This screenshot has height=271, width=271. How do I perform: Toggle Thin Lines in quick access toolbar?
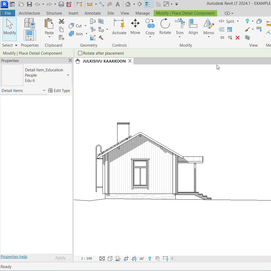tap(148, 4)
